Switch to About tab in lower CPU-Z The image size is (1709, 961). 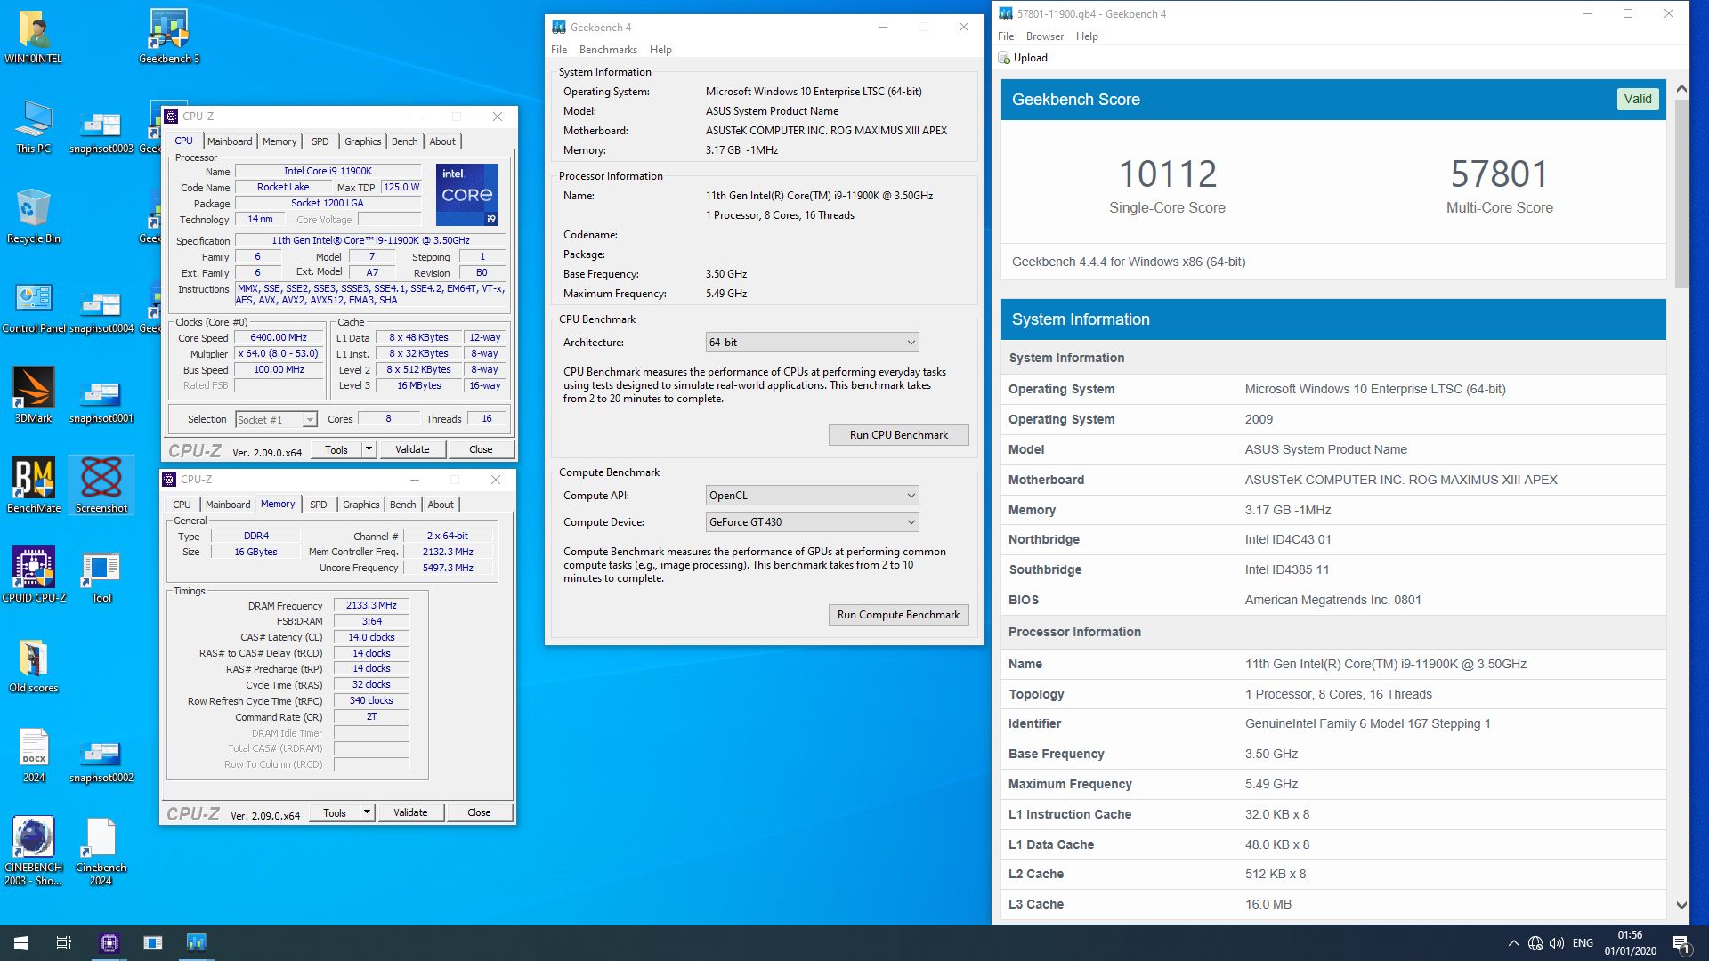(x=441, y=505)
